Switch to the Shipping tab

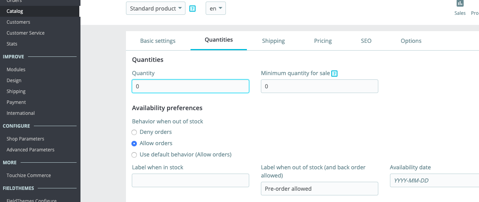[273, 41]
